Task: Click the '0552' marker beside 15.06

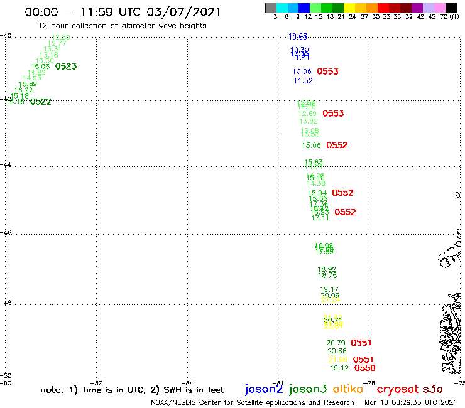Action: tap(337, 145)
